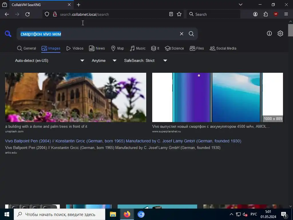
Task: Bookmark this page with the star icon
Action: pos(179,14)
